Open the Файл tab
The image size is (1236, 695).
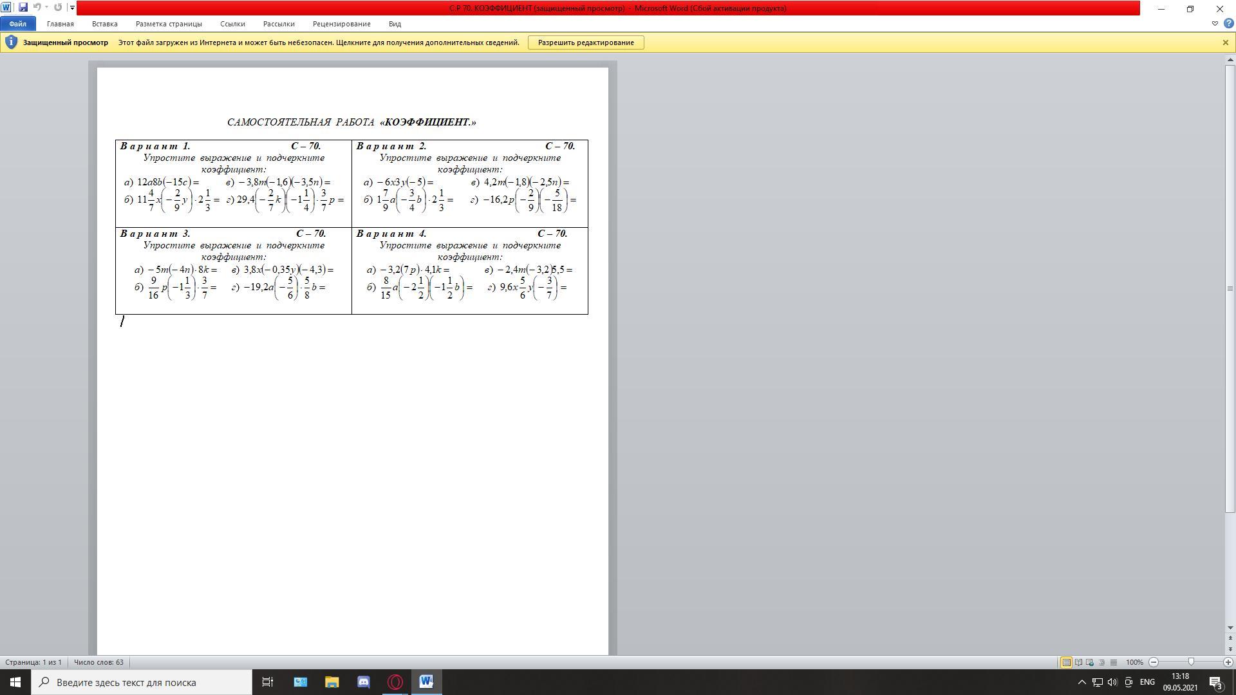point(17,24)
